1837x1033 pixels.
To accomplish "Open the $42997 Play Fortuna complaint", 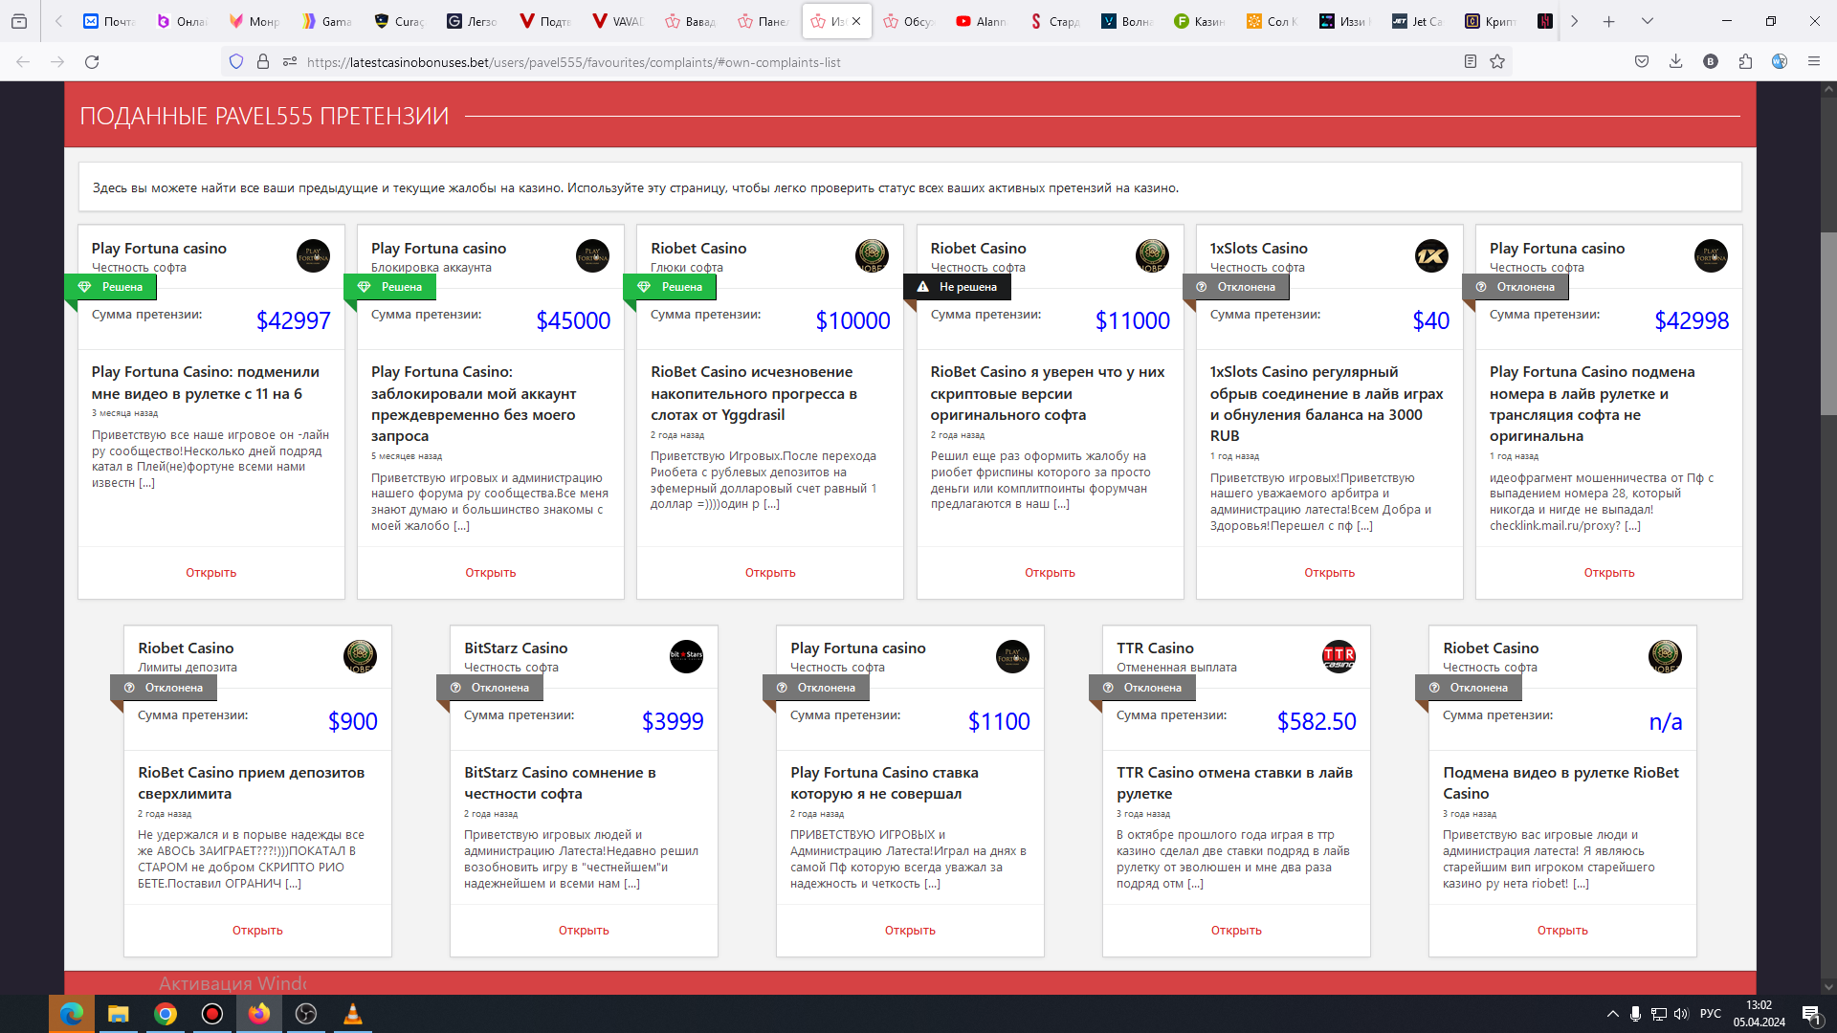I will pos(210,573).
